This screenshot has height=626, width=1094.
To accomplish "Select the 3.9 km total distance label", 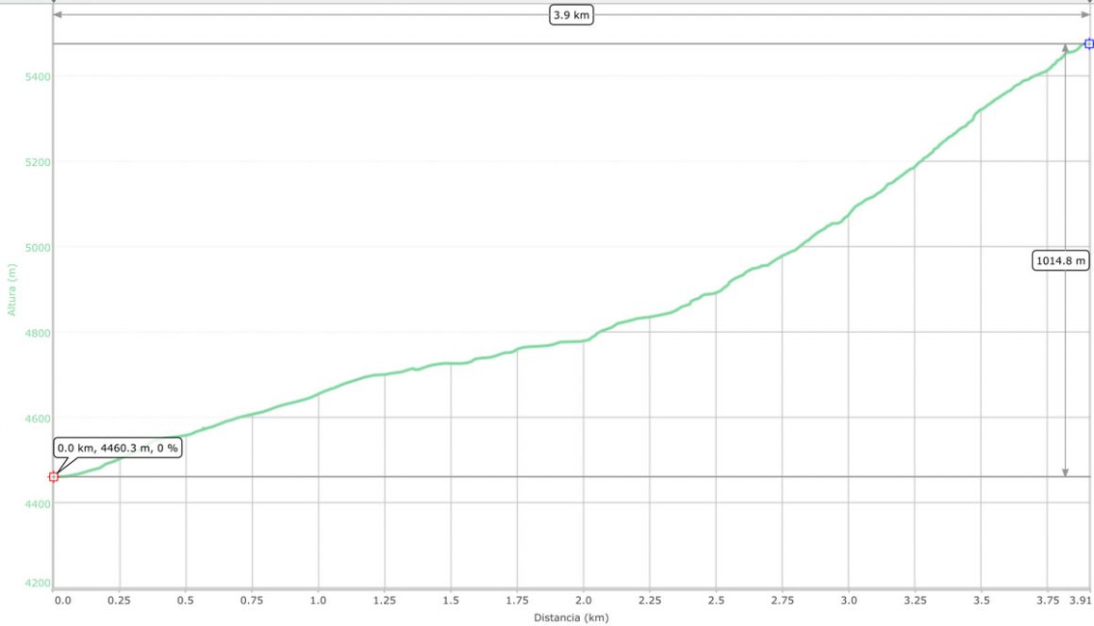I will coord(572,15).
